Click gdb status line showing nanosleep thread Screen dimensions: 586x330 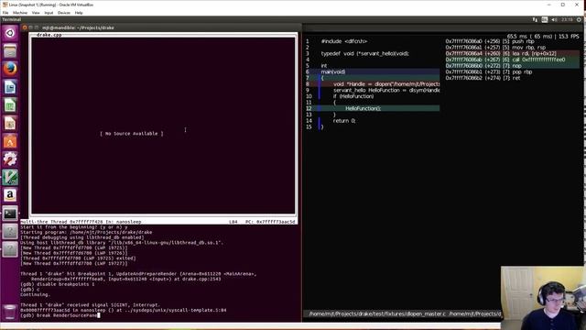[x=158, y=222]
